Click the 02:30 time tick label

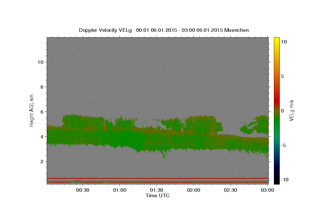[230, 190]
